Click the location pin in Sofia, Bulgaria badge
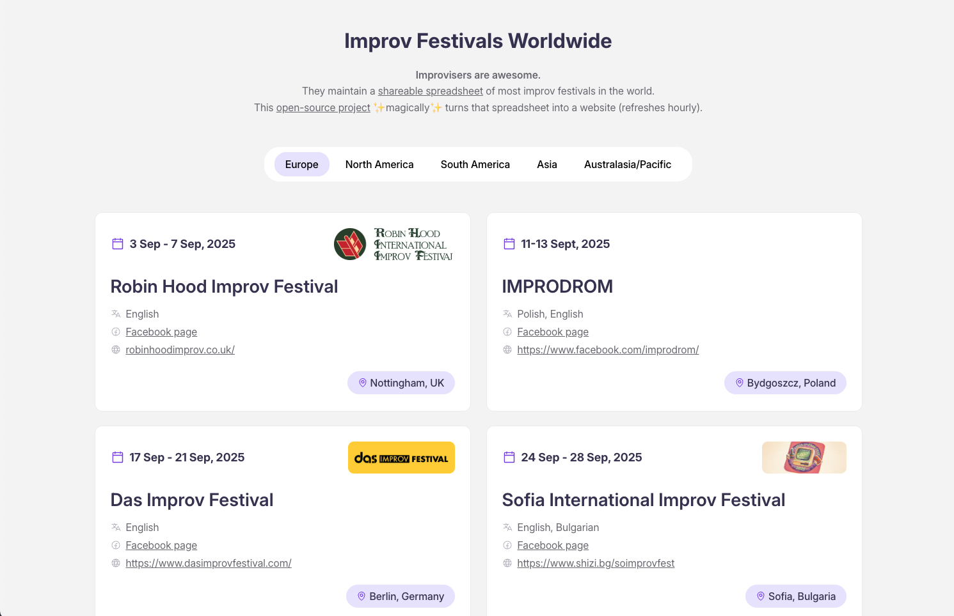 coord(761,596)
